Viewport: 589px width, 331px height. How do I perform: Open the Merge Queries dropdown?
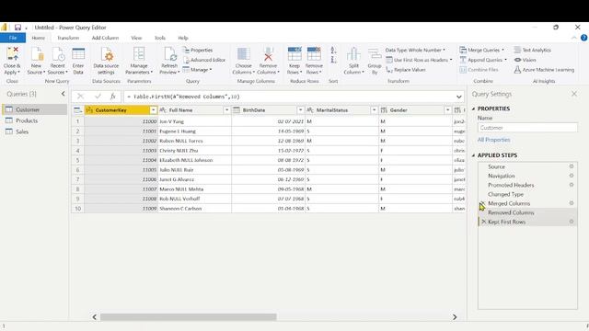tap(482, 50)
